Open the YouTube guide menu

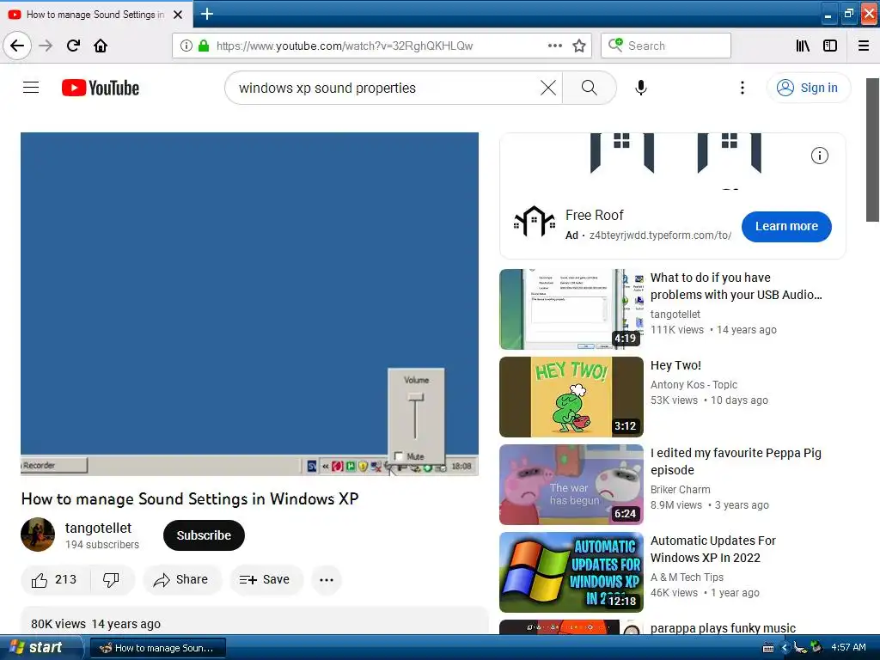click(x=31, y=88)
